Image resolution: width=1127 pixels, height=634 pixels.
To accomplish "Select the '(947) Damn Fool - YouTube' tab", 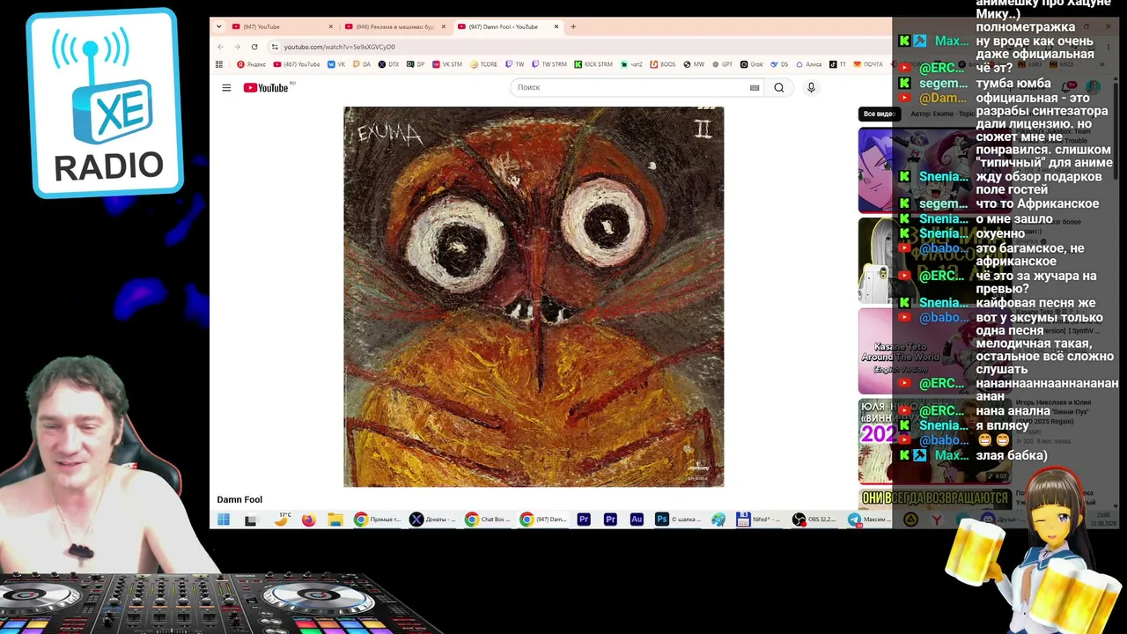I will pos(508,26).
